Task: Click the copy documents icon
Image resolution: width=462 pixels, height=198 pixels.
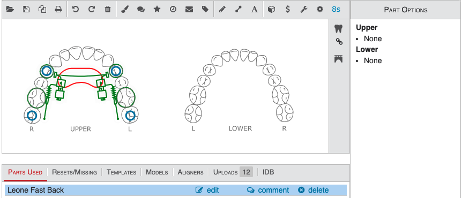Action: (x=42, y=10)
